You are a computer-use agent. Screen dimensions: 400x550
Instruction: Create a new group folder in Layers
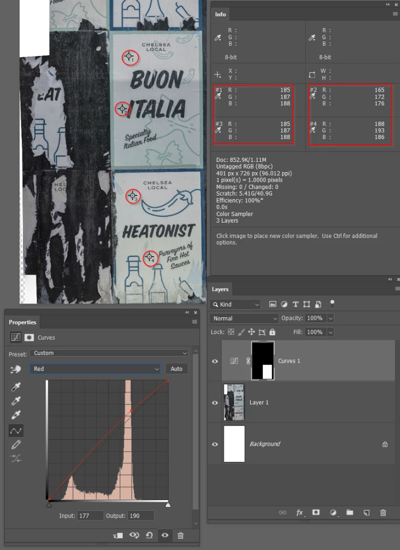[x=350, y=512]
